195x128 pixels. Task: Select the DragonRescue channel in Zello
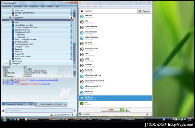[115, 27]
